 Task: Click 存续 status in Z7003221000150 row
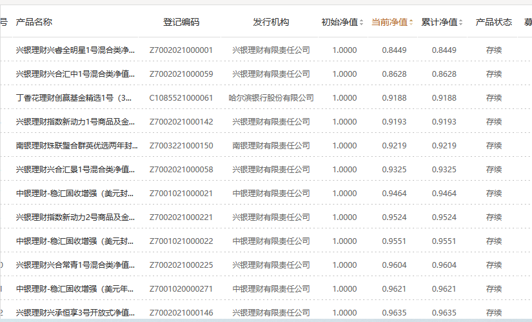(494, 146)
